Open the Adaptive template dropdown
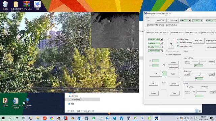Viewport: 216px width, 121px height. click(x=155, y=51)
